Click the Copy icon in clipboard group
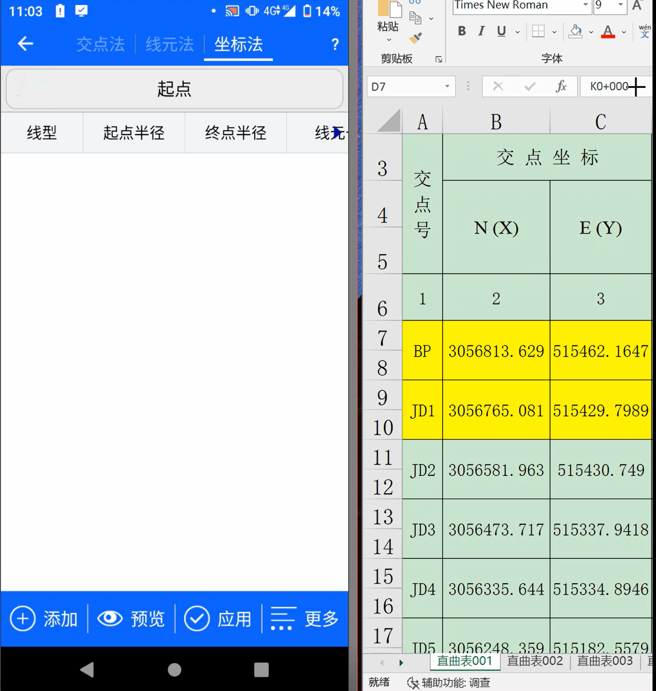Image resolution: width=656 pixels, height=691 pixels. (415, 19)
